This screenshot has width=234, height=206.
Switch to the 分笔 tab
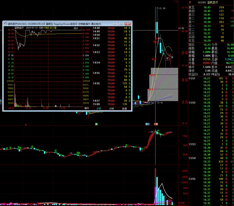click(x=99, y=108)
